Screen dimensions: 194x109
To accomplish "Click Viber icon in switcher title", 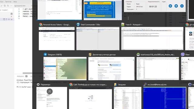I will click(x=182, y=54).
